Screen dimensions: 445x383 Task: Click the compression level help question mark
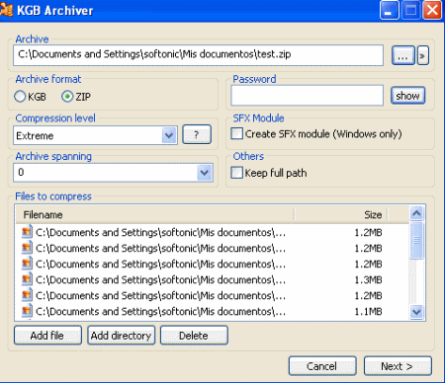point(197,134)
